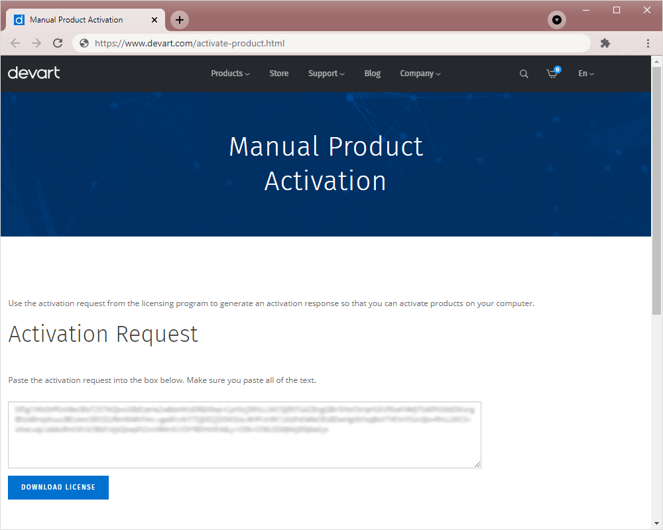The height and width of the screenshot is (530, 663).
Task: Go back with the browser back arrow
Action: (15, 43)
